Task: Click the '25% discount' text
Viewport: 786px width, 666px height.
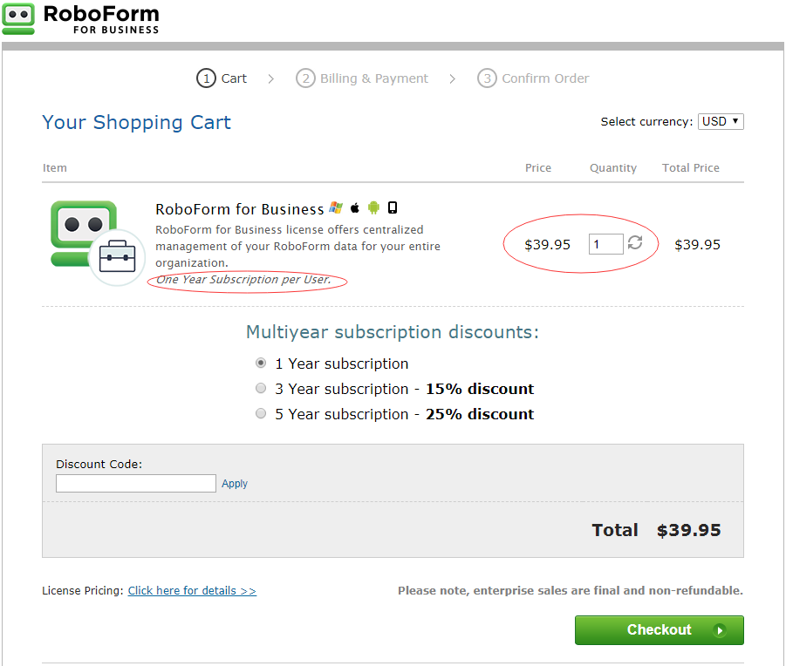Action: tap(480, 414)
